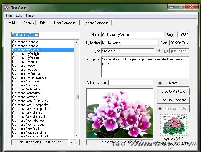Click the list scrollbar up arrow
Viewport: 201px width, 152px height.
click(x=77, y=43)
